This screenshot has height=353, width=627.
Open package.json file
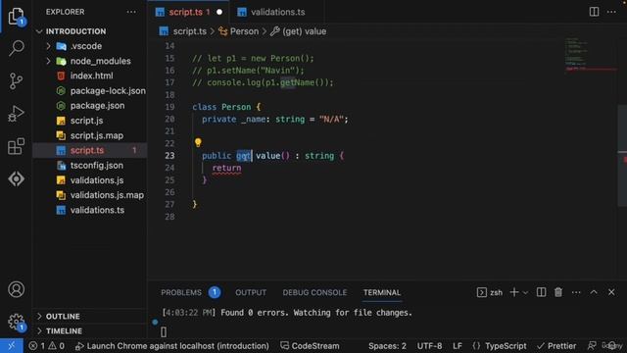click(97, 106)
